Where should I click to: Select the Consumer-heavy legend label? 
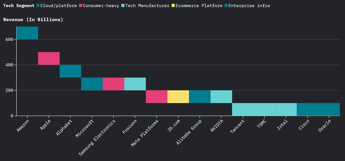pyautogui.click(x=101, y=5)
